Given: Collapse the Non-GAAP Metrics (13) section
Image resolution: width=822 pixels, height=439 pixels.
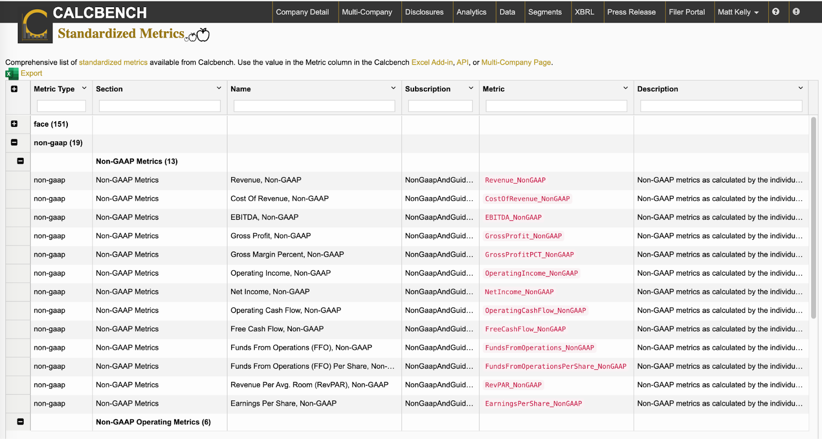Looking at the screenshot, I should [21, 161].
